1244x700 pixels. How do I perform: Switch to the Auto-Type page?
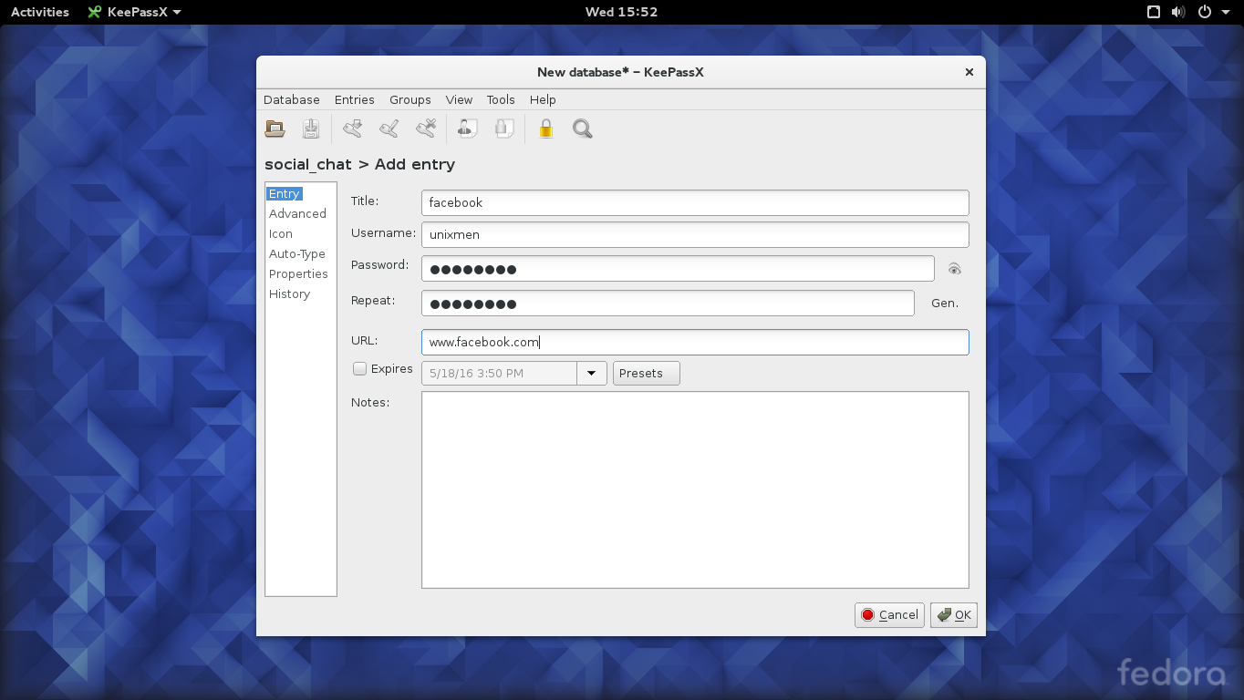tap(297, 254)
